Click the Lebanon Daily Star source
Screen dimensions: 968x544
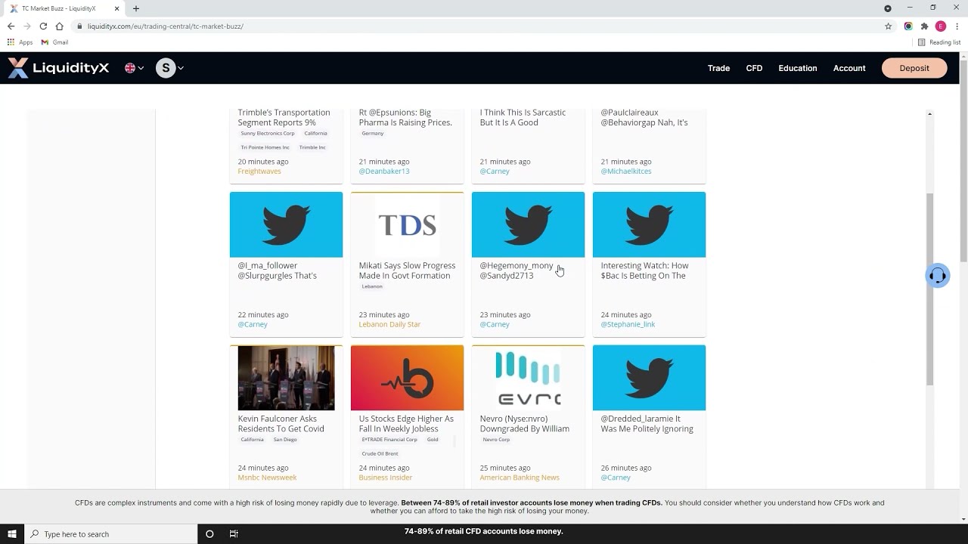click(389, 325)
